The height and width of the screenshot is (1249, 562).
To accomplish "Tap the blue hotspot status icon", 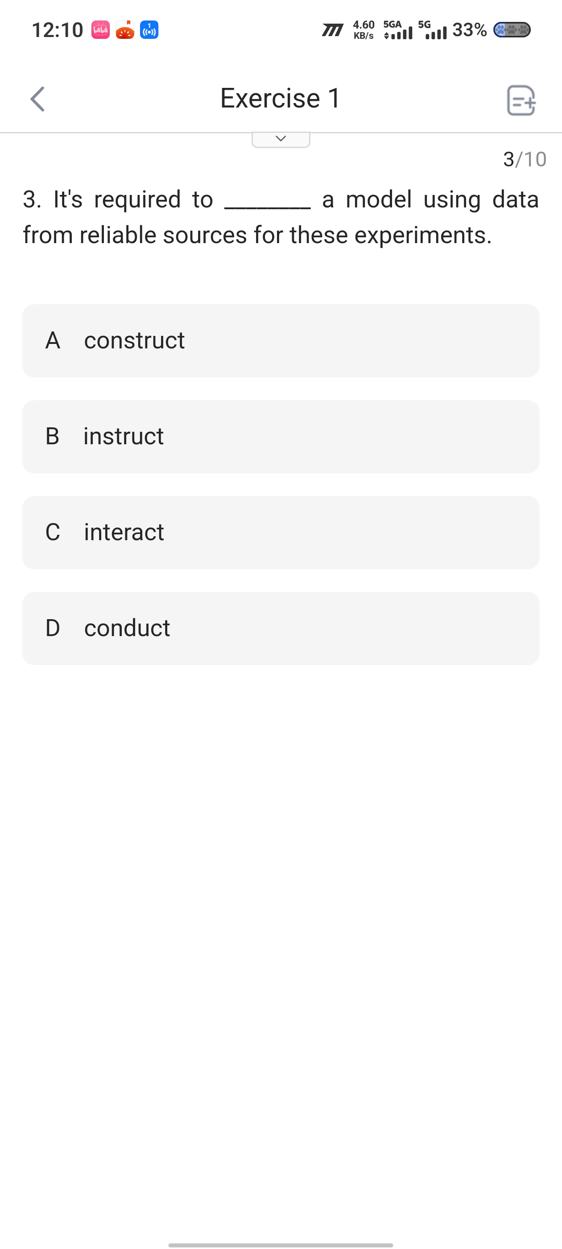I will 149,30.
